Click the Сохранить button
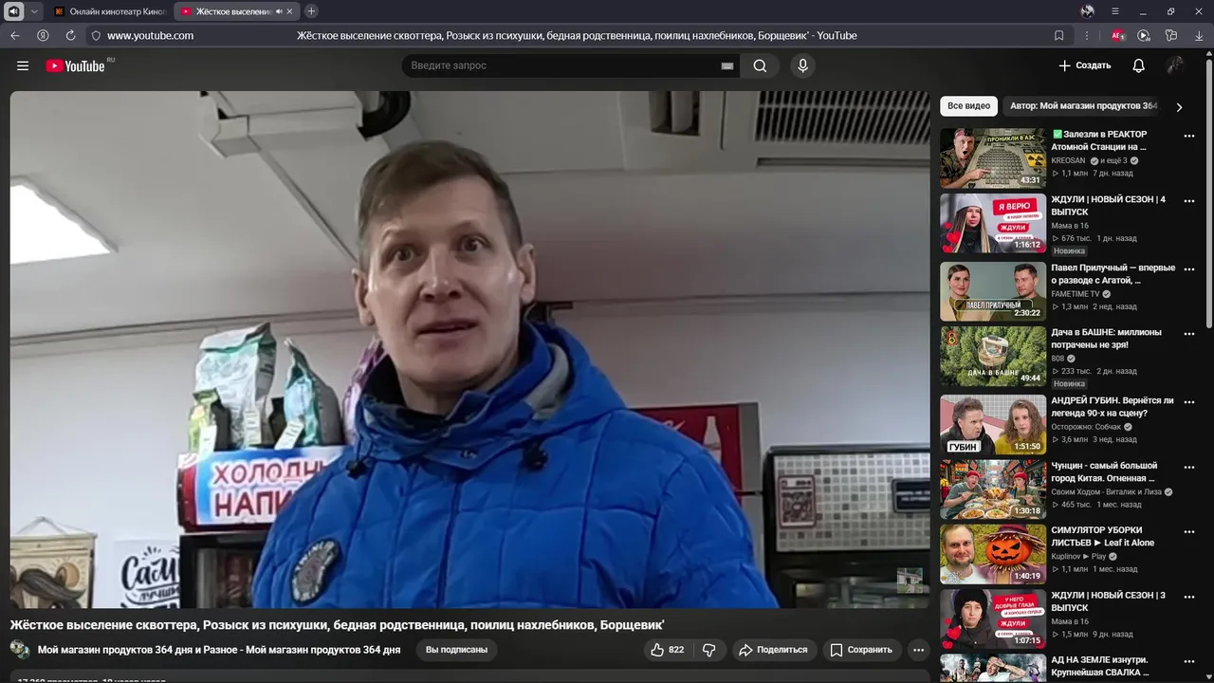Image resolution: width=1214 pixels, height=683 pixels. point(861,650)
